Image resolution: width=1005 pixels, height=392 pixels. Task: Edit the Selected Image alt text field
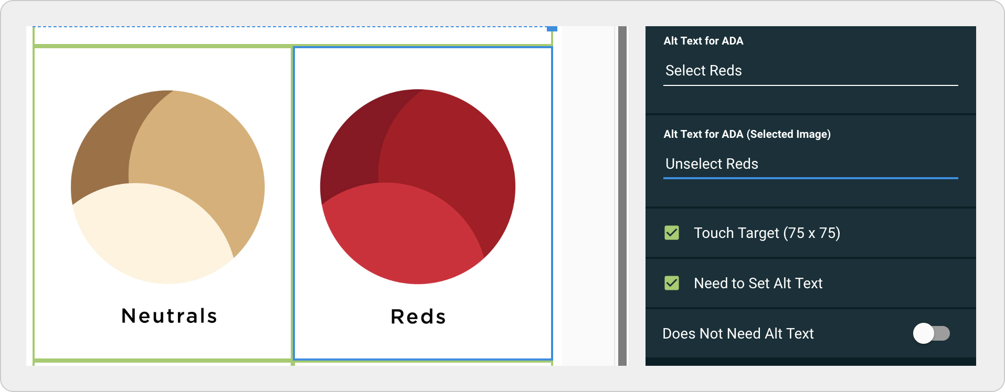[x=810, y=164]
